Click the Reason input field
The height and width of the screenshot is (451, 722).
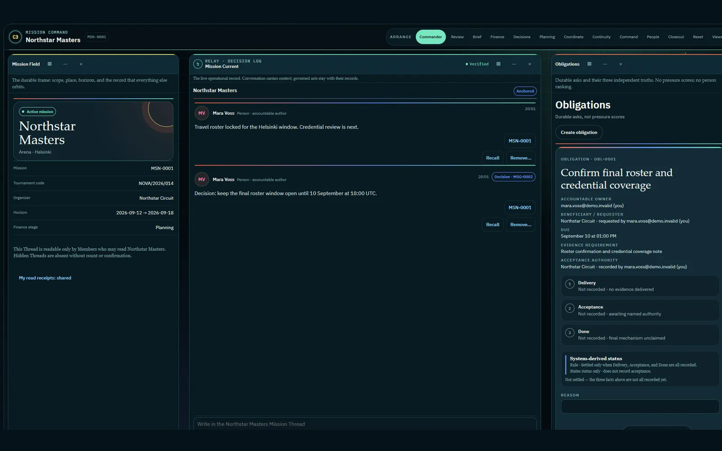pyautogui.click(x=640, y=406)
